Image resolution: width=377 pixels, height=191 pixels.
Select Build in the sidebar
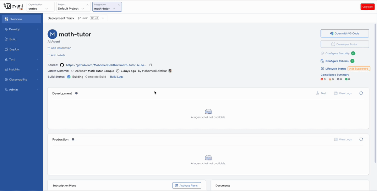21,39
